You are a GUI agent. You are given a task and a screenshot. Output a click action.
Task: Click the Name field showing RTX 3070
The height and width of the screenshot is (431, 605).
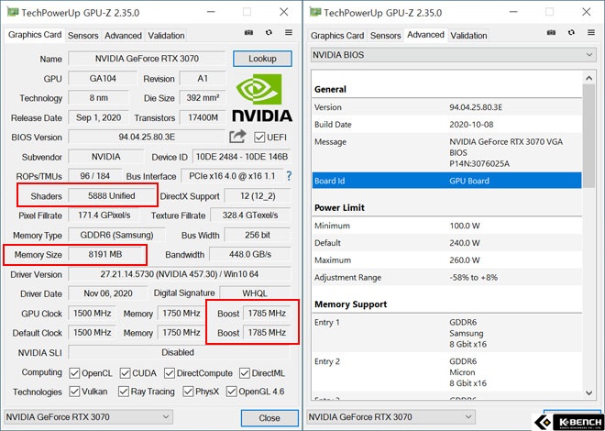(147, 59)
